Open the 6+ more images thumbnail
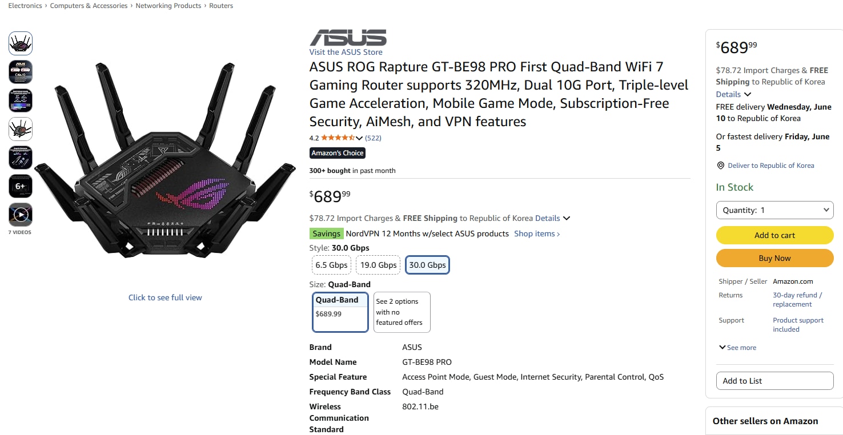Viewport: 843px width, 435px height. 21,186
